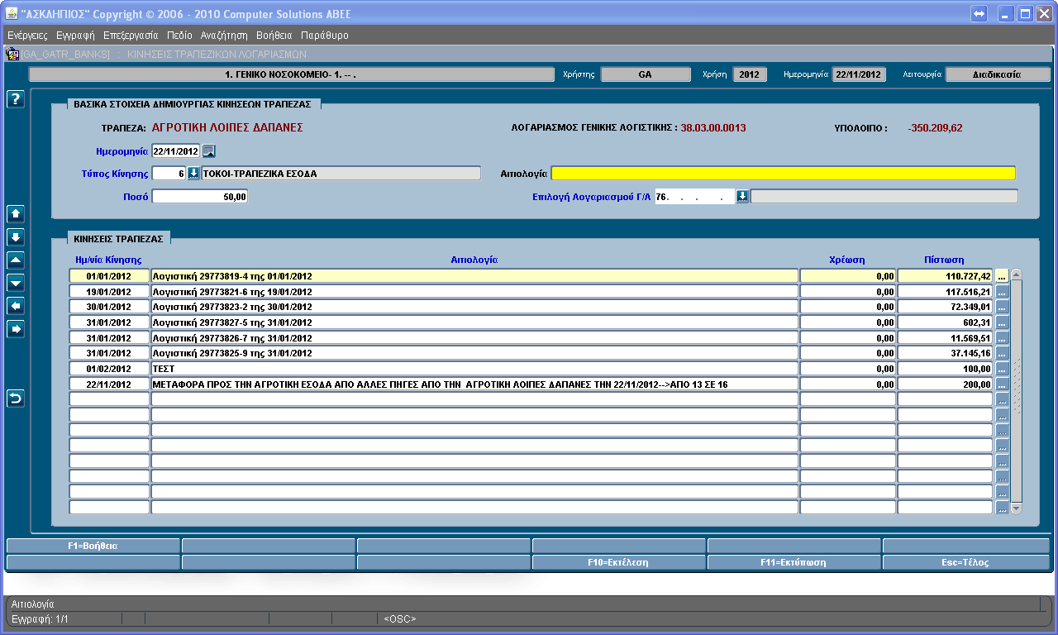Screen dimensions: 1058x635
Task: Open details button for 01/01/2012 row
Action: click(x=1002, y=276)
